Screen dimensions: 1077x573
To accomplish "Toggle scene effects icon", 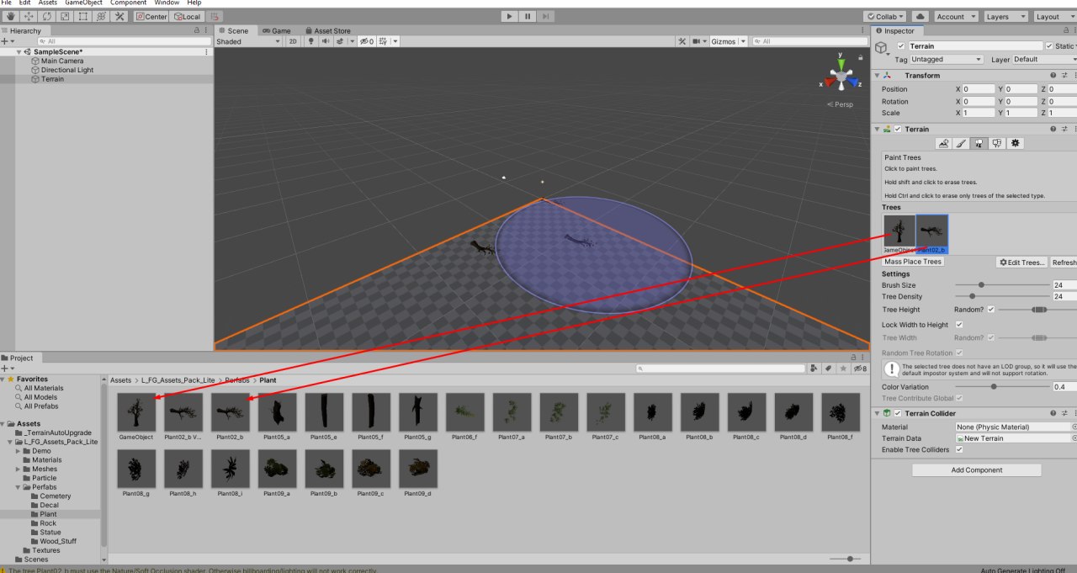I will (x=341, y=41).
